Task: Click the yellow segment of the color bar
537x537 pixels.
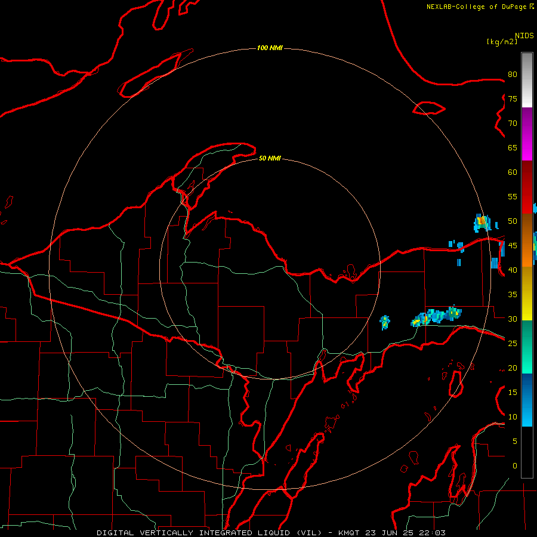Action: pos(527,294)
